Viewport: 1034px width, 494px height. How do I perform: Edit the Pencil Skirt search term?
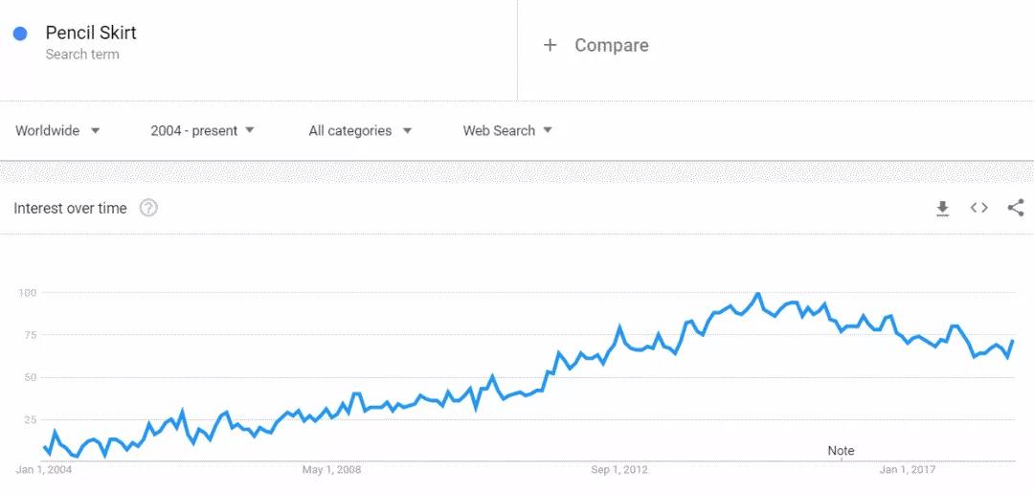[91, 33]
